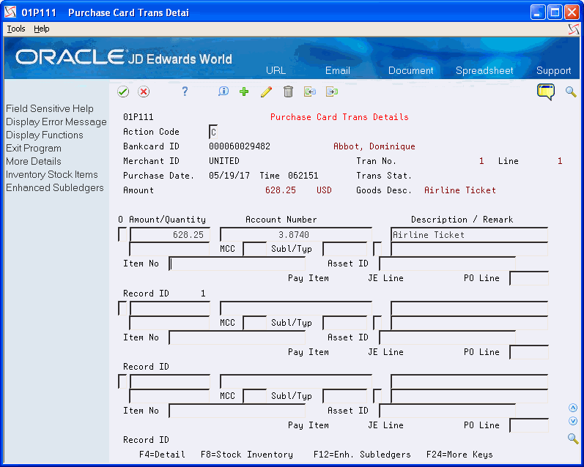584x467 pixels.
Task: Select the URL tab
Action: coord(276,70)
